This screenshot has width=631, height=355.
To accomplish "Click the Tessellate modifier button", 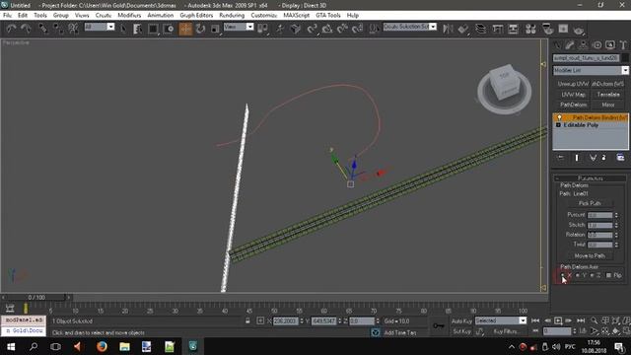I will click(x=608, y=95).
